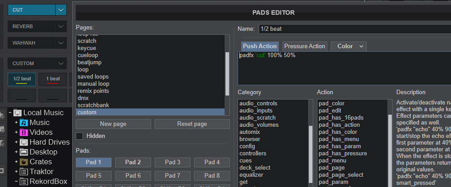The width and height of the screenshot is (451, 187).
Task: Click the Crates box icon
Action: (24, 162)
